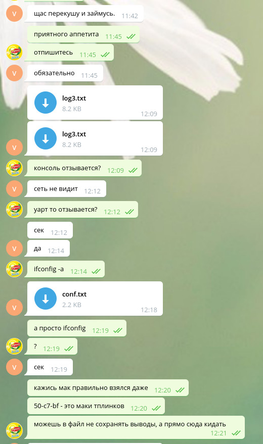This screenshot has width=263, height=444.
Task: Open the Lipton avatar beside "уарт то отзывается?"
Action: [15, 210]
